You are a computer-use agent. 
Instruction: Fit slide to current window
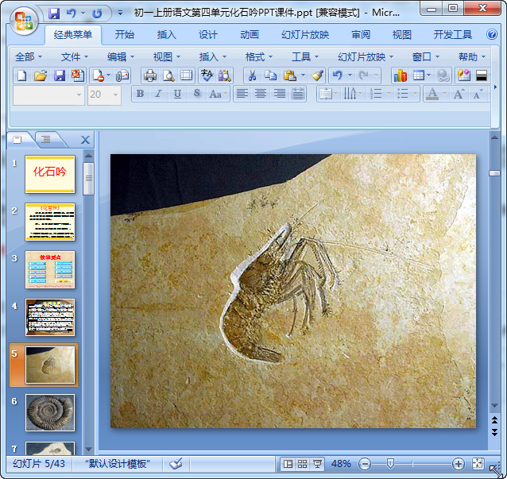pos(478,464)
